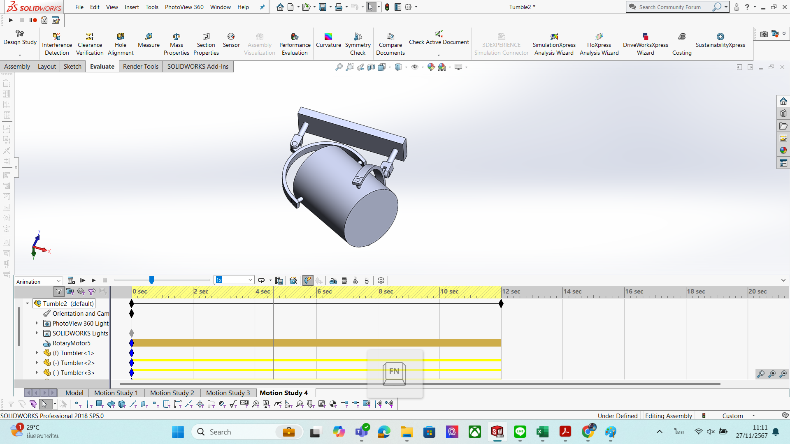Open the Interference Detection tool
The height and width of the screenshot is (444, 790).
point(57,44)
